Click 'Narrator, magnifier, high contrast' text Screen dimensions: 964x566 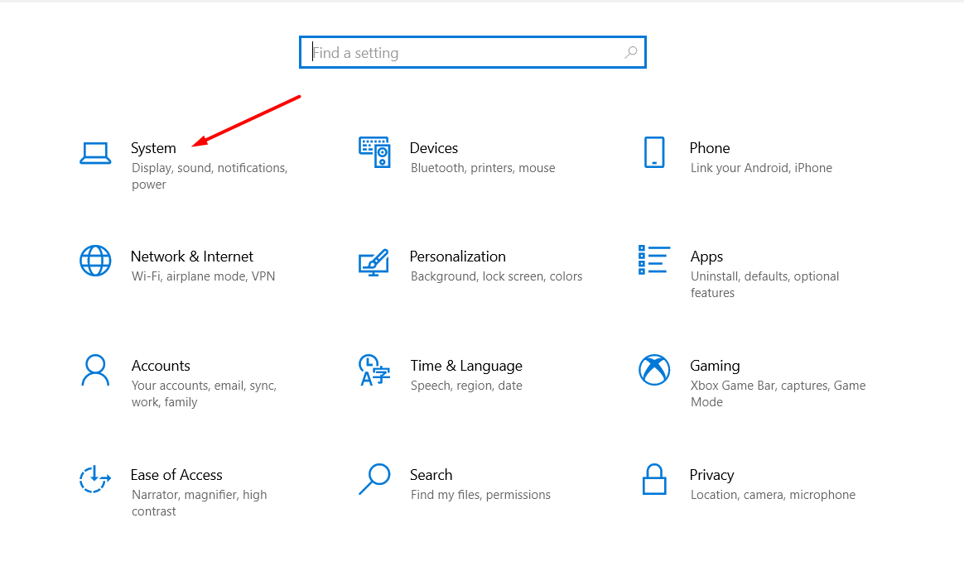pyautogui.click(x=200, y=503)
